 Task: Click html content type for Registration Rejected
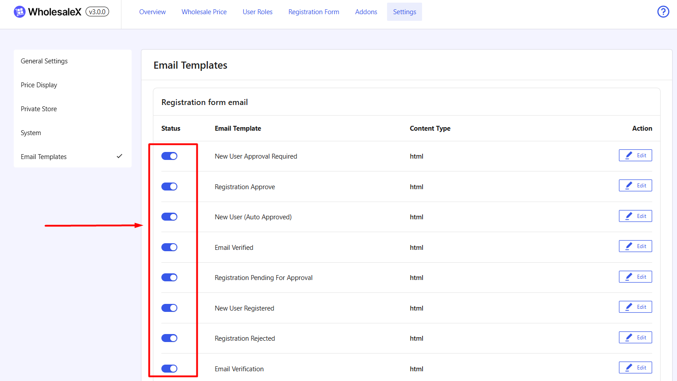tap(416, 338)
